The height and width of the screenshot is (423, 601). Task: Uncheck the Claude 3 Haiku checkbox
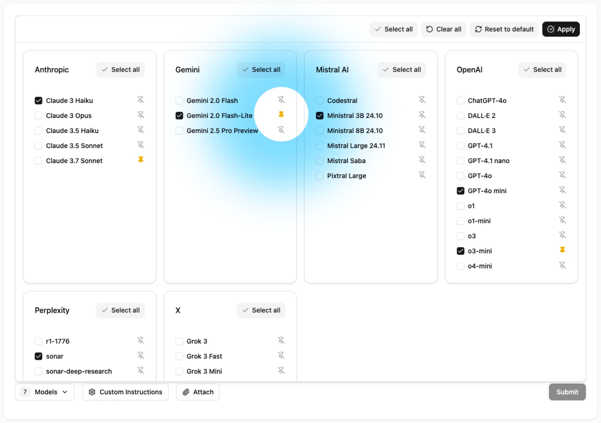click(38, 101)
